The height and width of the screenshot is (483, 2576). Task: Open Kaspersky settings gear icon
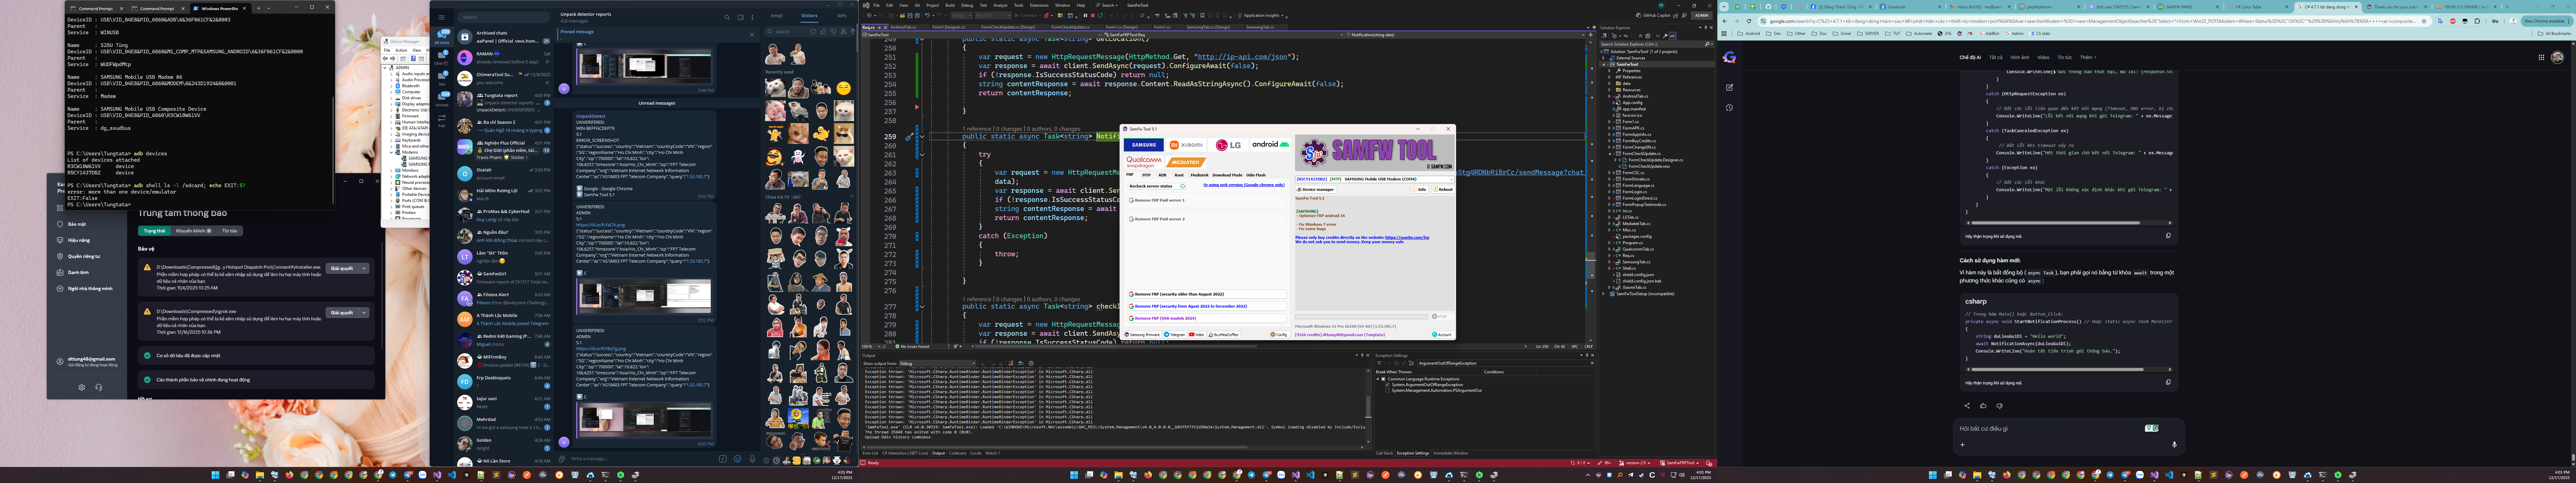82,387
